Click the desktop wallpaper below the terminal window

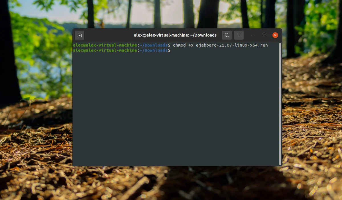pos(177,183)
